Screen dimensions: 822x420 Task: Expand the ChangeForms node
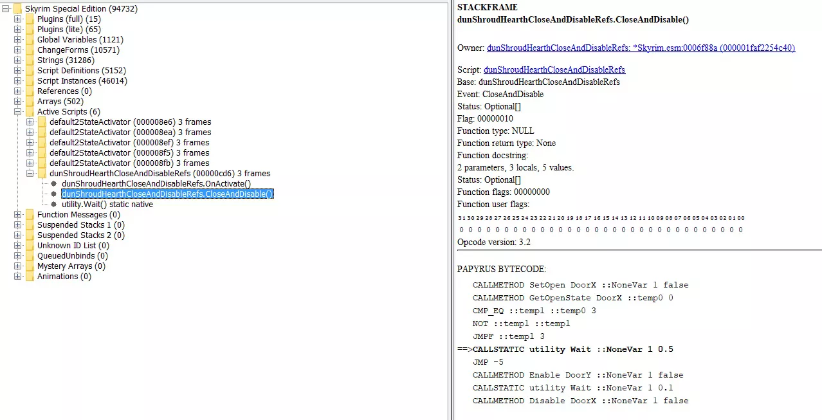(x=17, y=50)
